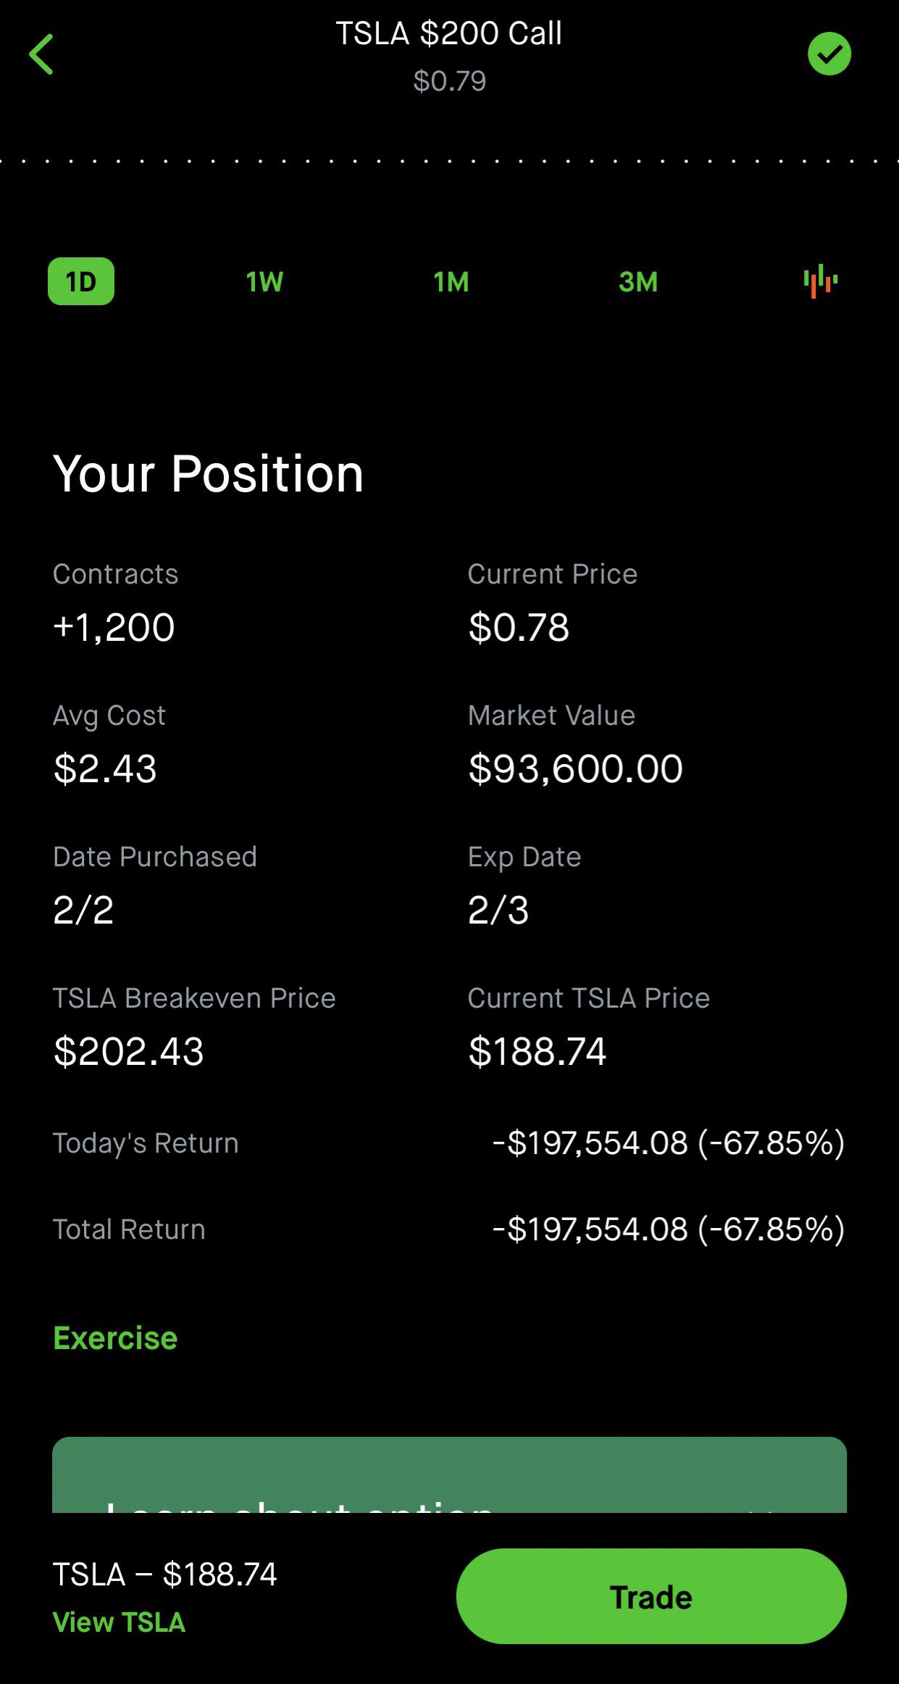Show the 3M chart range

pos(638,281)
